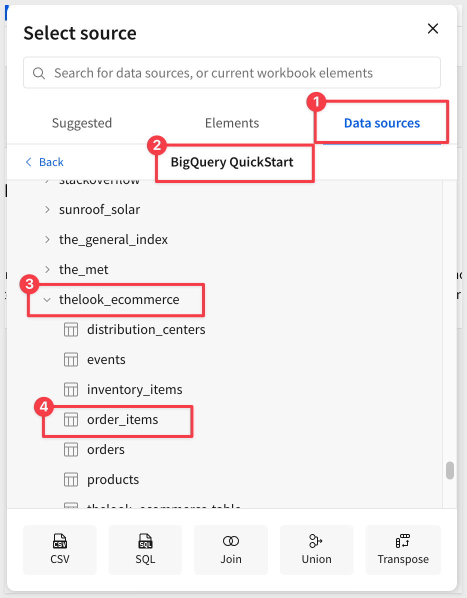Select the order_items table

122,420
